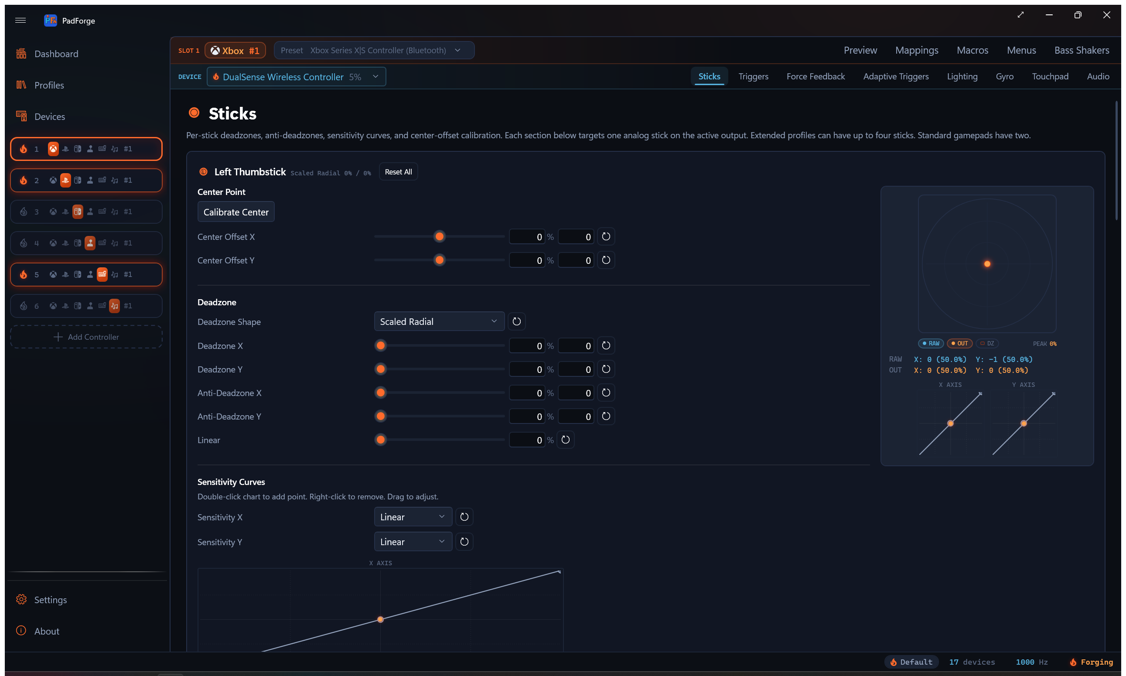The width and height of the screenshot is (1126, 676).
Task: Switch to the Bass Shakers tab
Action: click(1082, 51)
